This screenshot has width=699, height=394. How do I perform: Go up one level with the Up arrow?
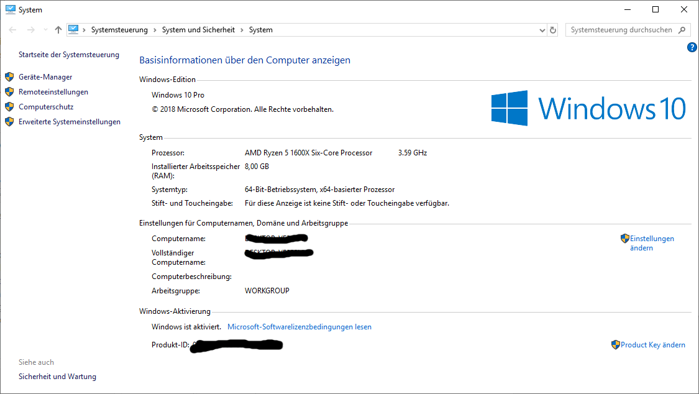58,30
